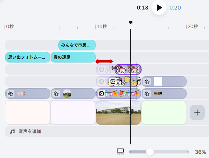Click the current time 0:13
The width and height of the screenshot is (209, 158).
142,8
